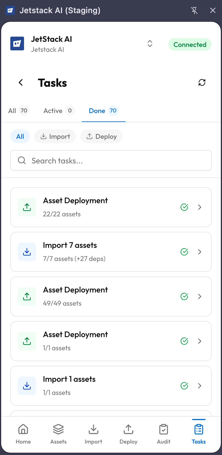Click success check on Import 7 assets
Screen dimensions: 222x455
184,252
